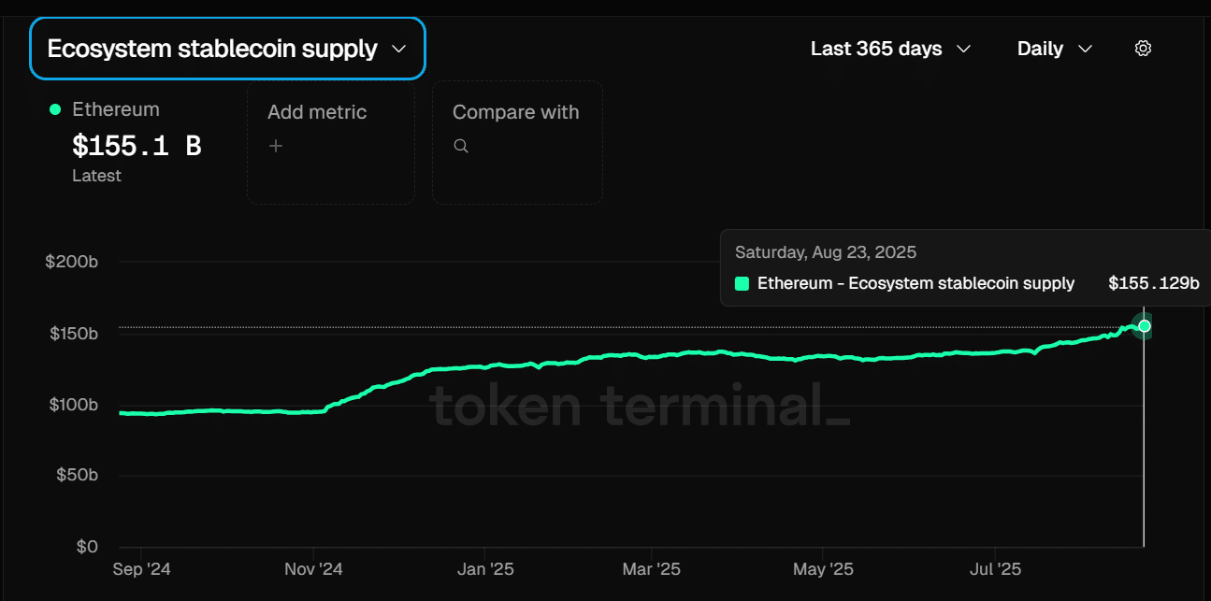Click the $100b y-axis label
The width and height of the screenshot is (1211, 601).
point(74,405)
